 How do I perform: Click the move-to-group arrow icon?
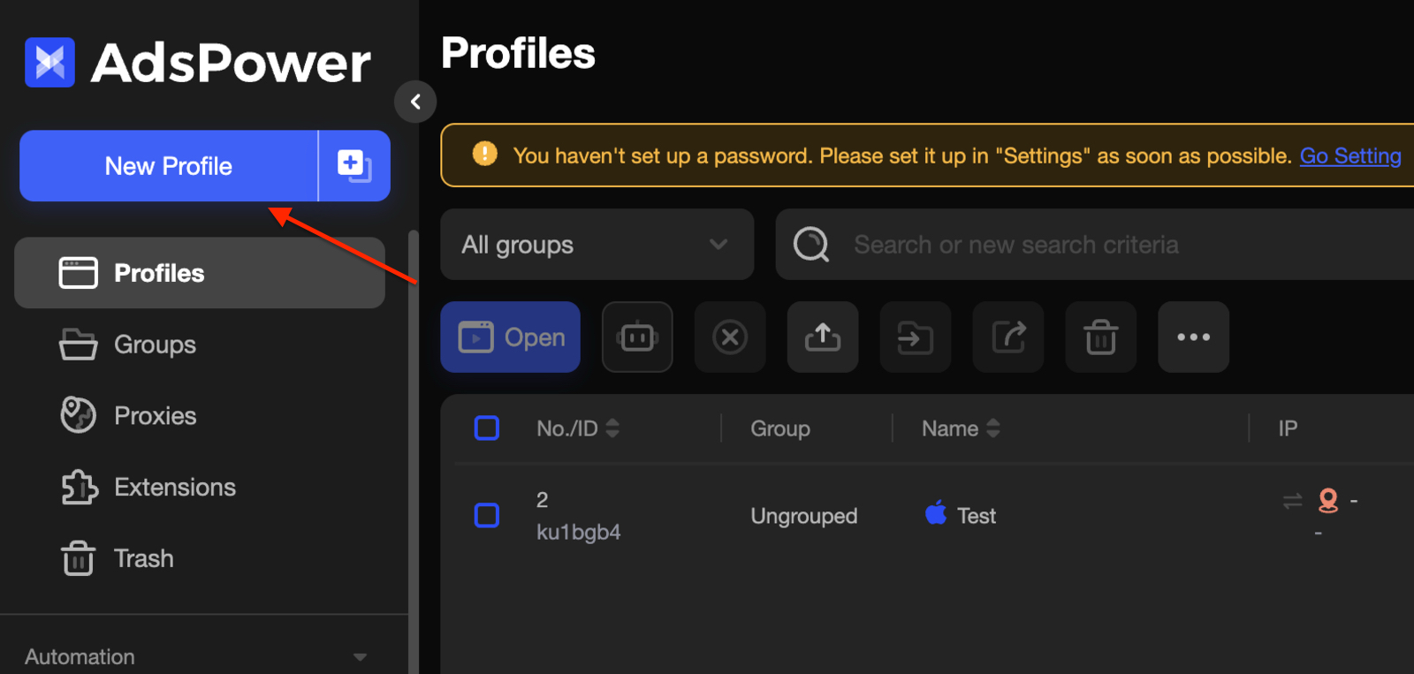[x=916, y=337]
